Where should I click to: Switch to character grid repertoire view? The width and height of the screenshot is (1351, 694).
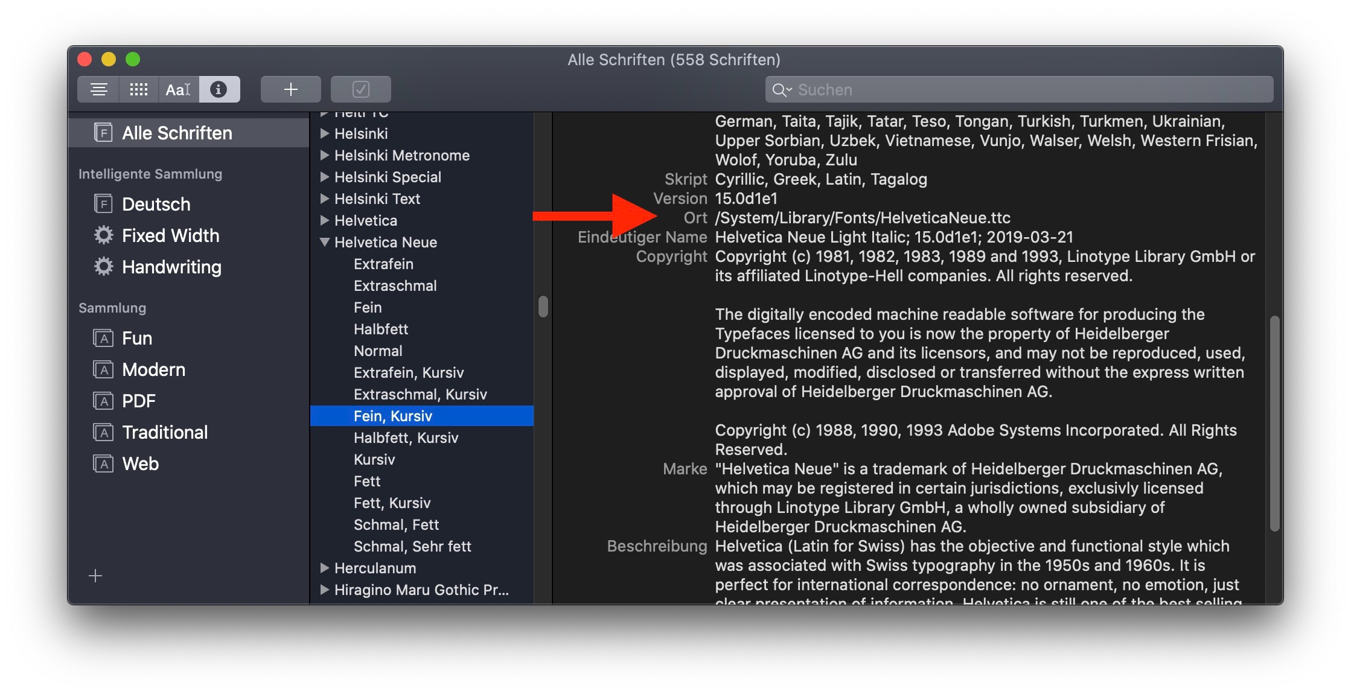[139, 90]
